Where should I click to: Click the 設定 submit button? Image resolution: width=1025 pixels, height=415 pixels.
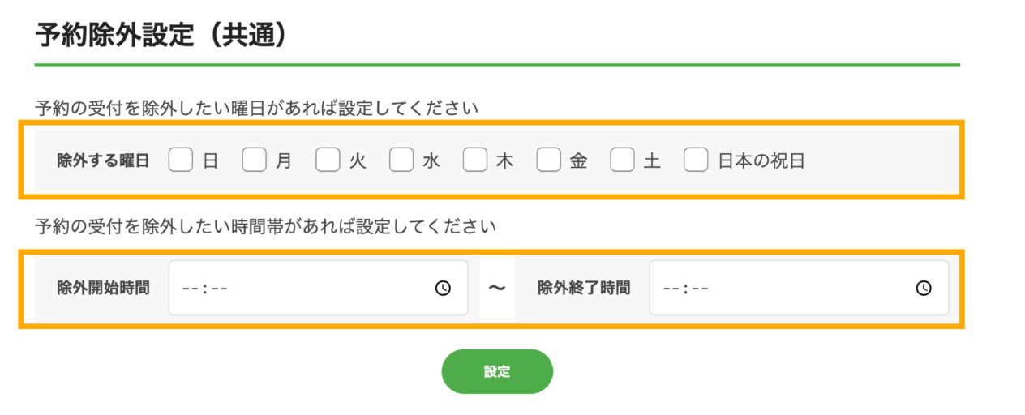[497, 371]
